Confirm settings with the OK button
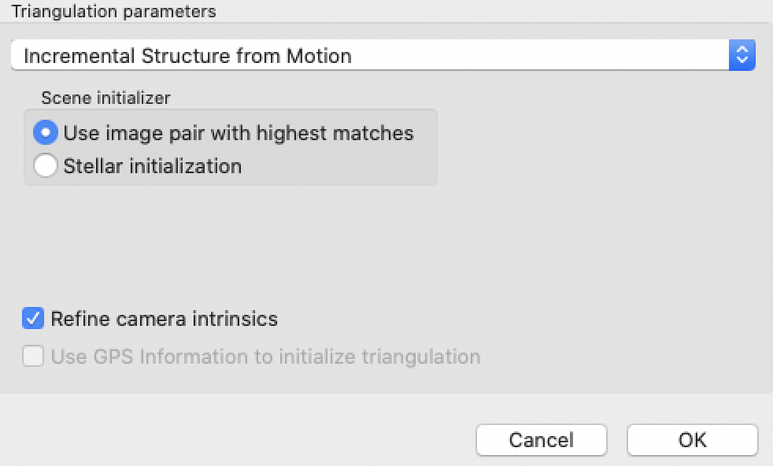The width and height of the screenshot is (773, 466). (x=692, y=440)
